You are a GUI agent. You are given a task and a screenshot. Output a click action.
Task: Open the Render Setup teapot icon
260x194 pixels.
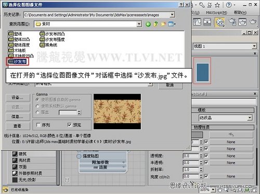(x=232, y=22)
